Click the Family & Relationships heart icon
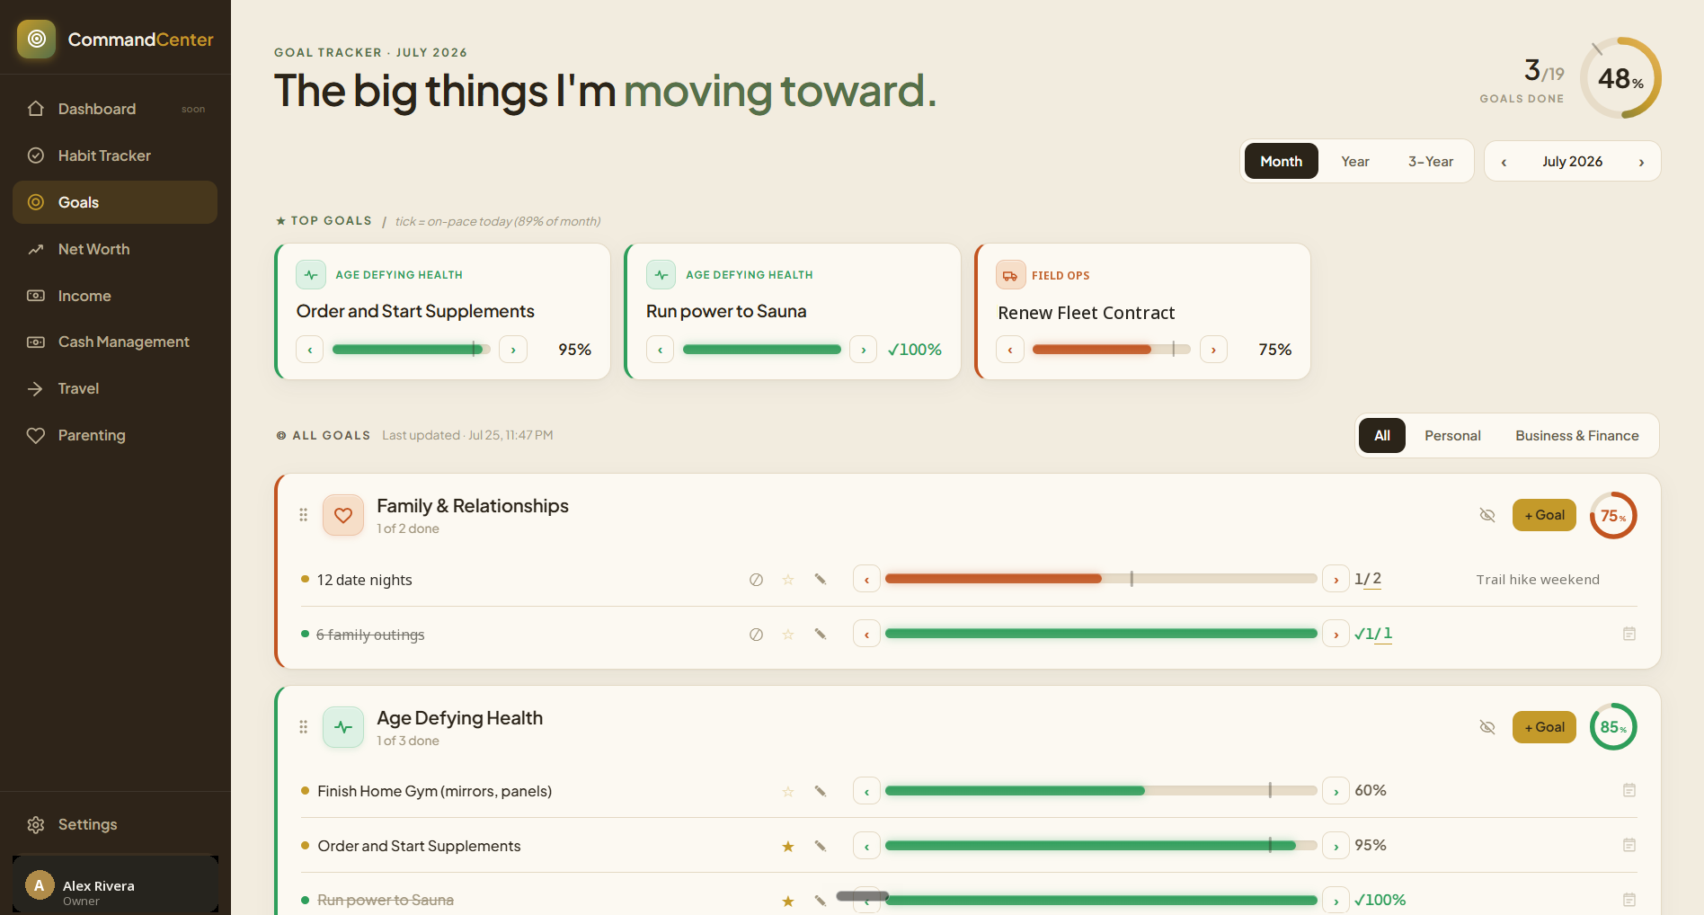 [x=343, y=515]
